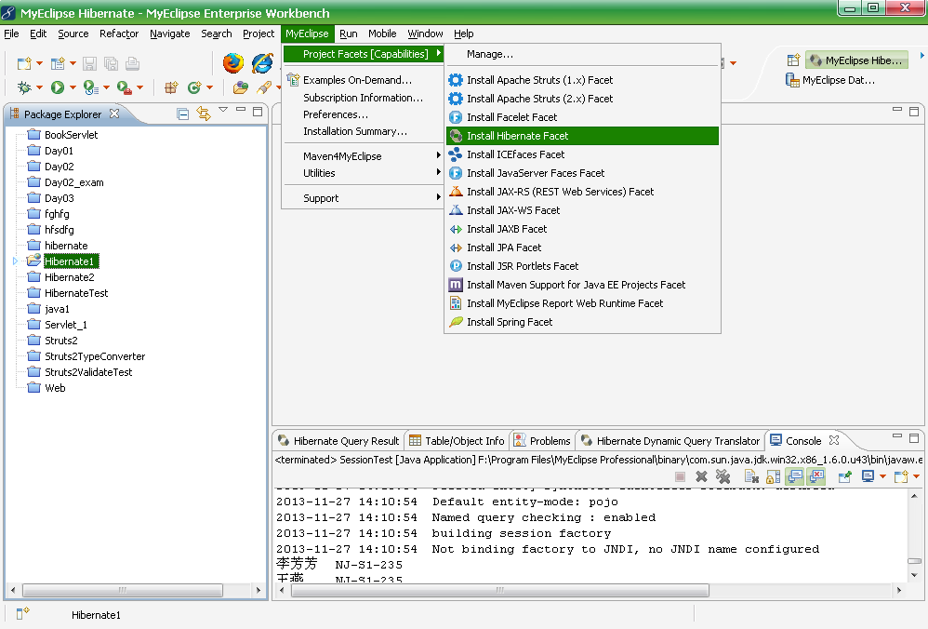Screen dimensions: 928x629
Task: Switch to the Problems tab
Action: pyautogui.click(x=542, y=441)
